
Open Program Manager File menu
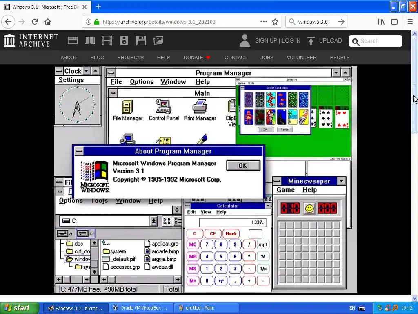[x=116, y=82]
